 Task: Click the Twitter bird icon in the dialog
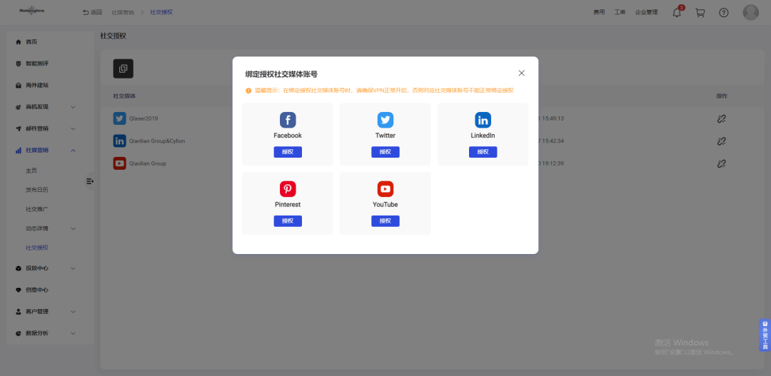[385, 120]
